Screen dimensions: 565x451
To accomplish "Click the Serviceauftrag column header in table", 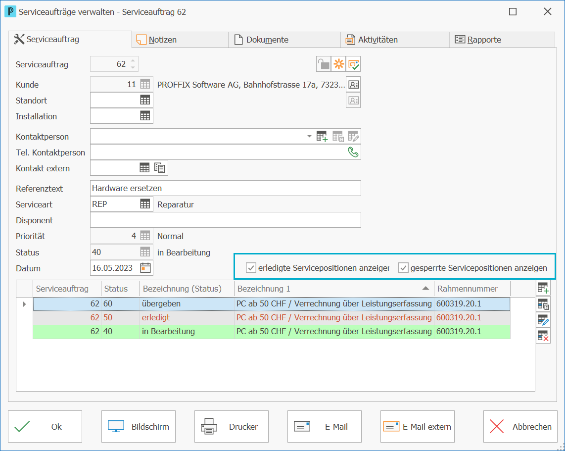I will coord(67,289).
